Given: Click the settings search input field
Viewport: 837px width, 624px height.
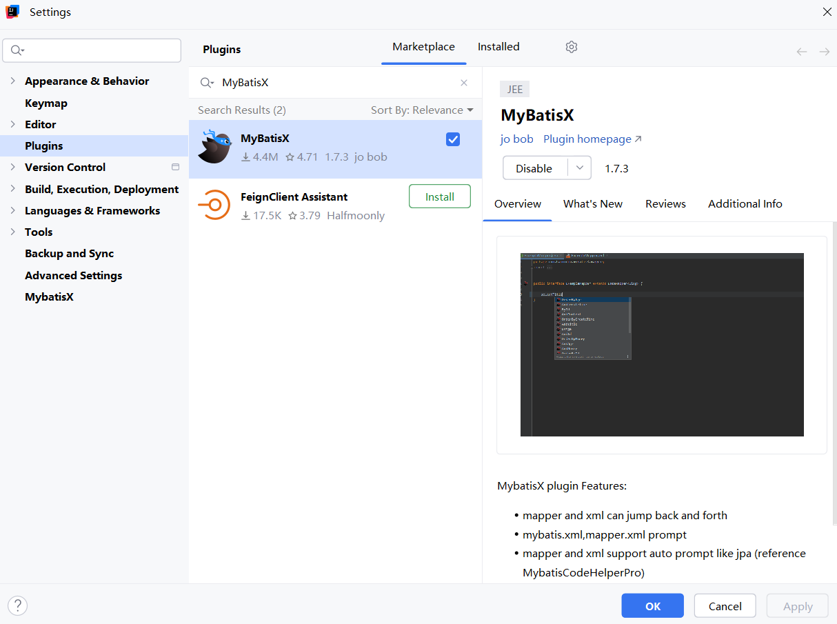Looking at the screenshot, I should tap(92, 50).
